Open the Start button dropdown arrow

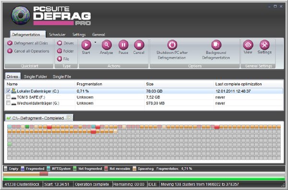pyautogui.click(x=96, y=42)
